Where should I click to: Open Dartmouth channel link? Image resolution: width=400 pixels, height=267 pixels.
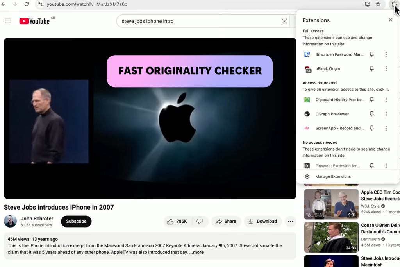point(370,239)
